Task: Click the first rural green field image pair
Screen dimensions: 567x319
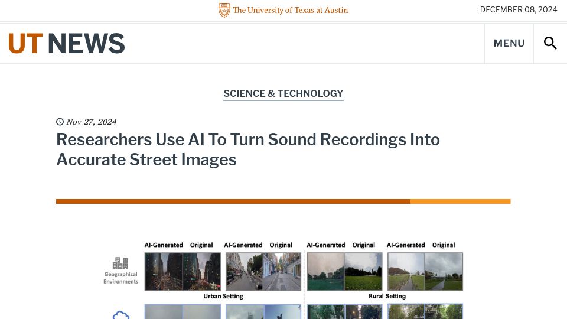Action: point(344,272)
